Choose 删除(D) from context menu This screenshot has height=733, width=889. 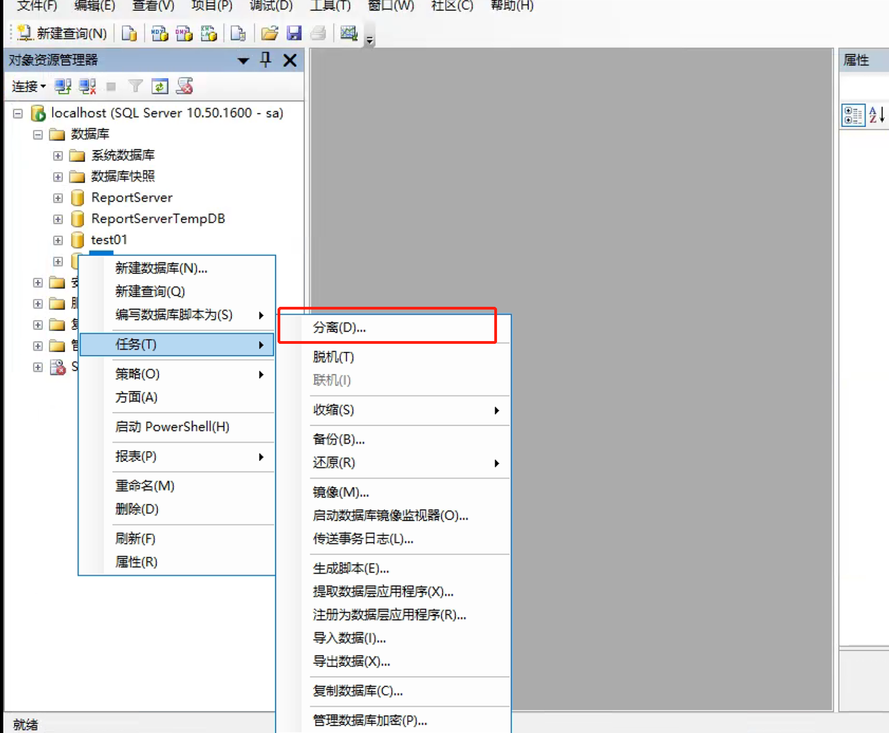[x=177, y=509]
